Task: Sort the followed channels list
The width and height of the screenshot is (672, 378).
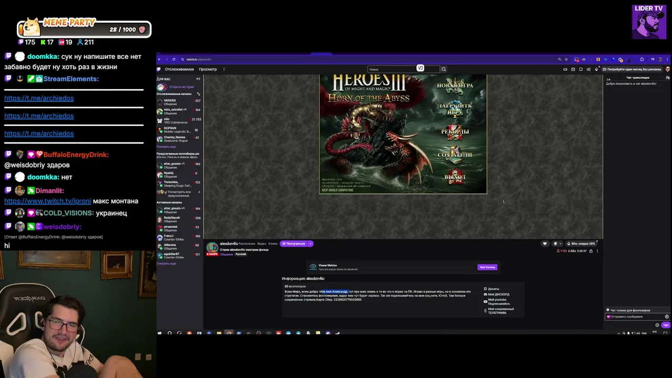Action: tap(198, 94)
